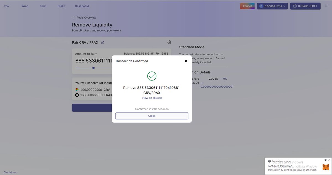Expand the 0.00009 ETH network dropdown
The width and height of the screenshot is (332, 175).
tap(273, 6)
